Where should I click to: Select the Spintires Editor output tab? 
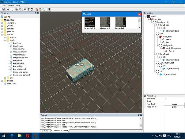60,131
